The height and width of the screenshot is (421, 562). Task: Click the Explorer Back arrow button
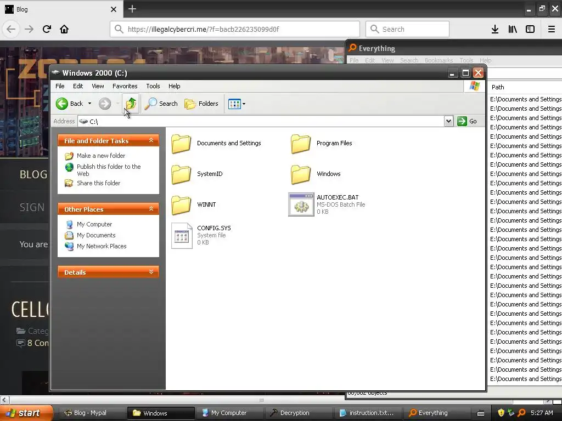click(61, 104)
